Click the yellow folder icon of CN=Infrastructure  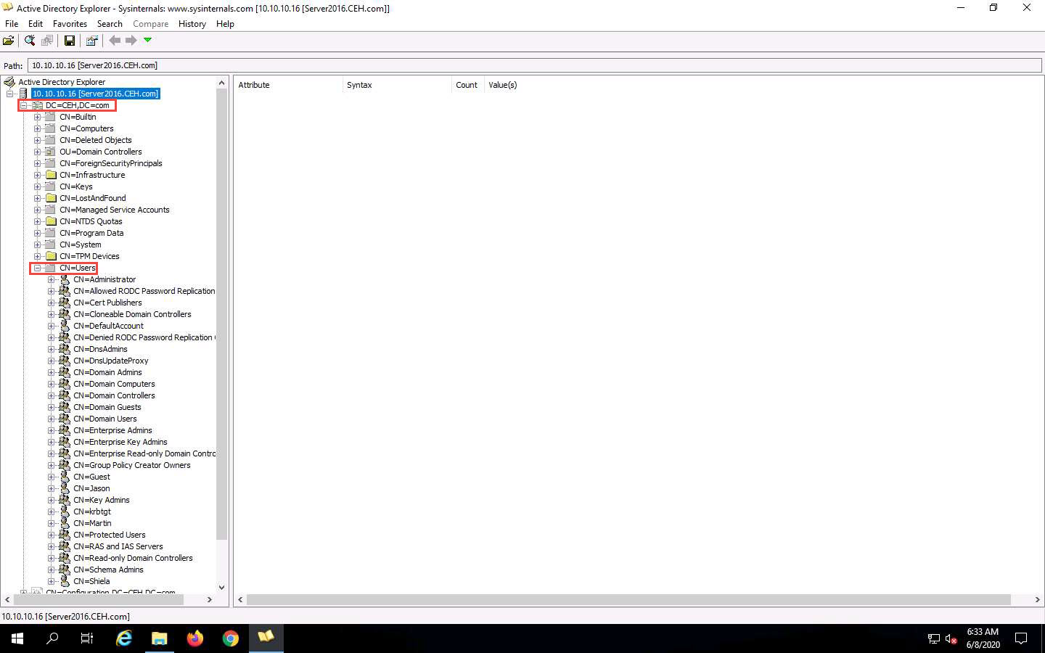[51, 175]
